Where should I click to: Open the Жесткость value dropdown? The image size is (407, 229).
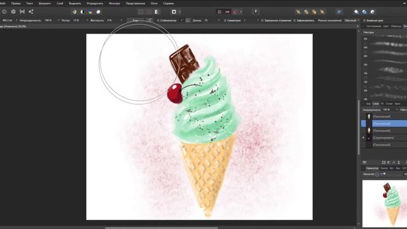121,20
